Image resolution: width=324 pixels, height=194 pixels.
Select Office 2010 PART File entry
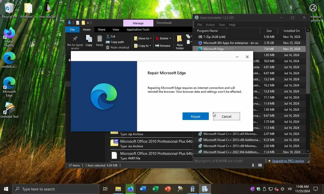[x=151, y=156]
